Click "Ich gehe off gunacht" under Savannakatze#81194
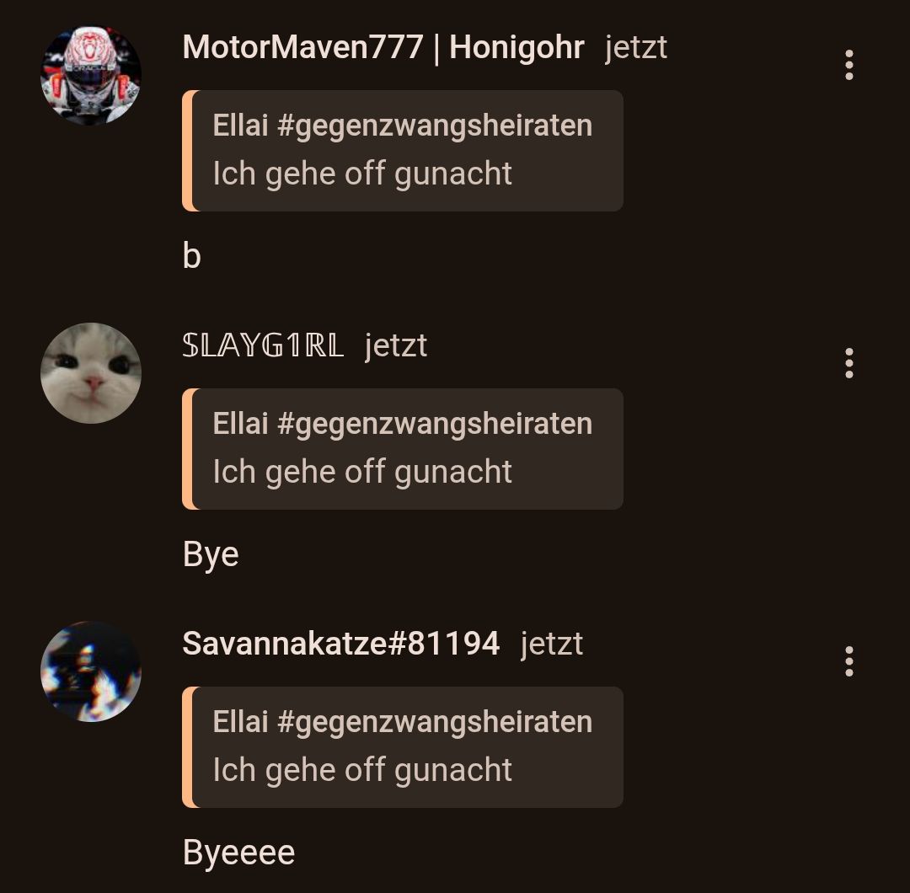Viewport: 910px width, 893px height. (362, 771)
